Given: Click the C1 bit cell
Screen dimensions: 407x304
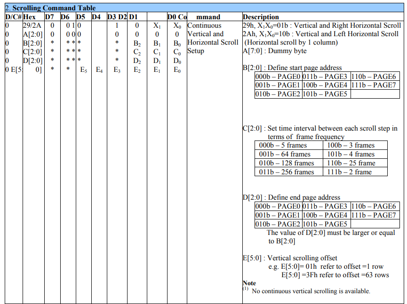Looking at the screenshot, I should click(x=157, y=52).
